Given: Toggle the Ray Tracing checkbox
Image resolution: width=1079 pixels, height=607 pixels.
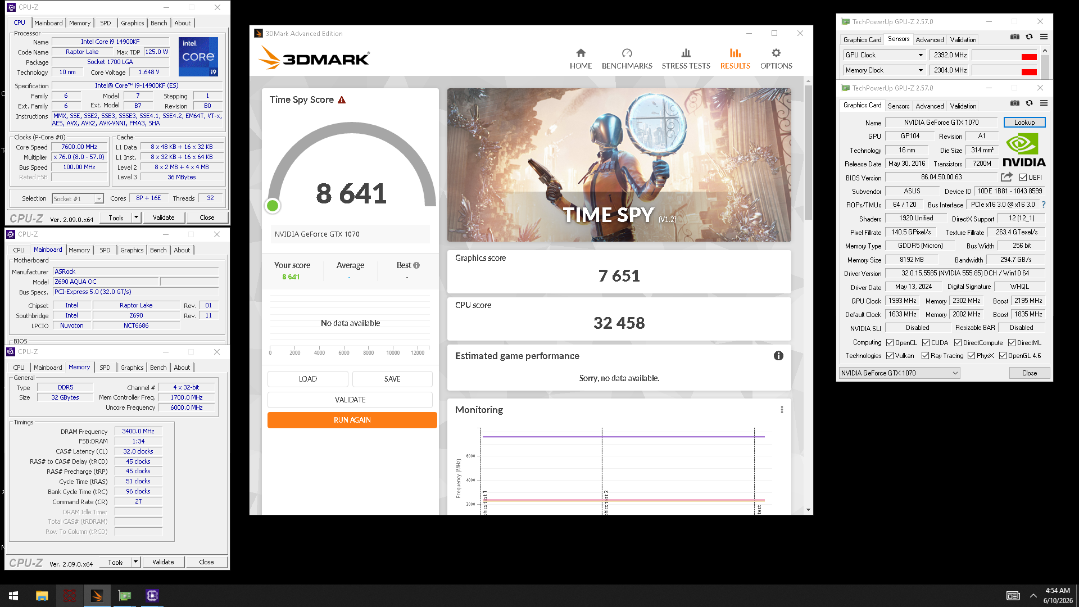Looking at the screenshot, I should (925, 356).
